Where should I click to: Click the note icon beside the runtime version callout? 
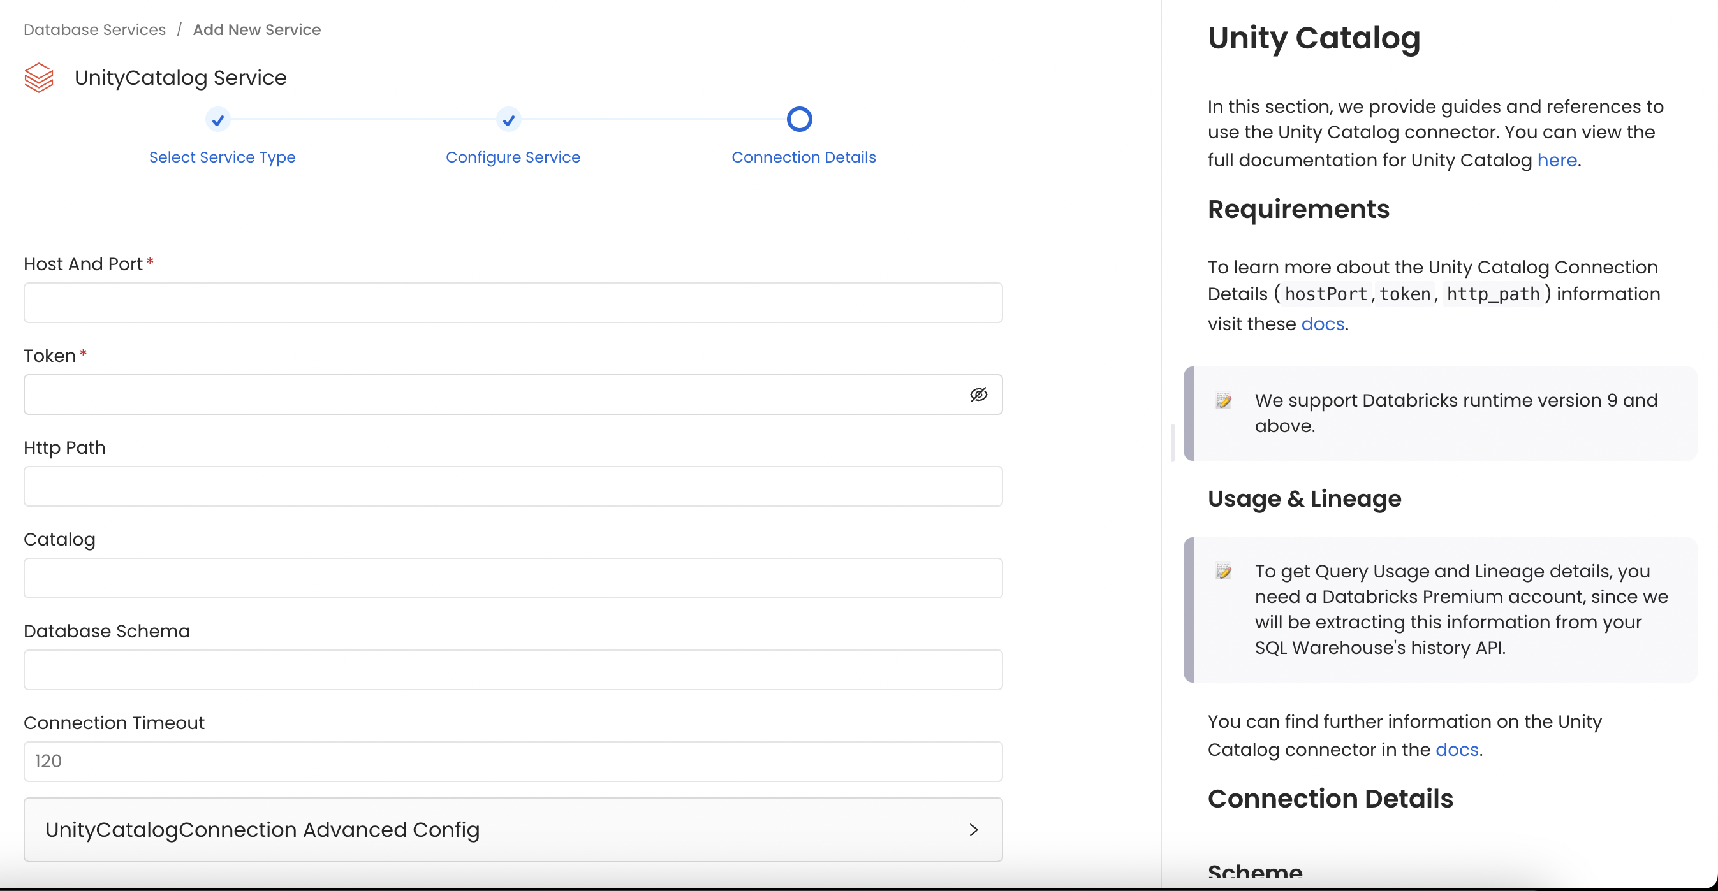(1224, 401)
